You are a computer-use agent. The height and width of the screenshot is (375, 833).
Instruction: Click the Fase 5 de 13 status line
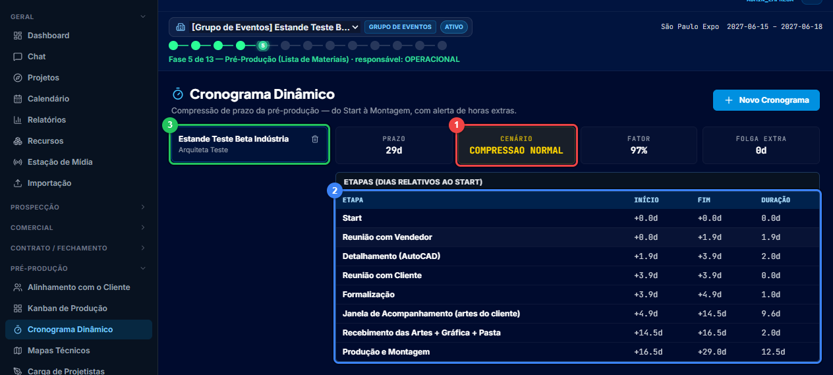click(x=314, y=59)
